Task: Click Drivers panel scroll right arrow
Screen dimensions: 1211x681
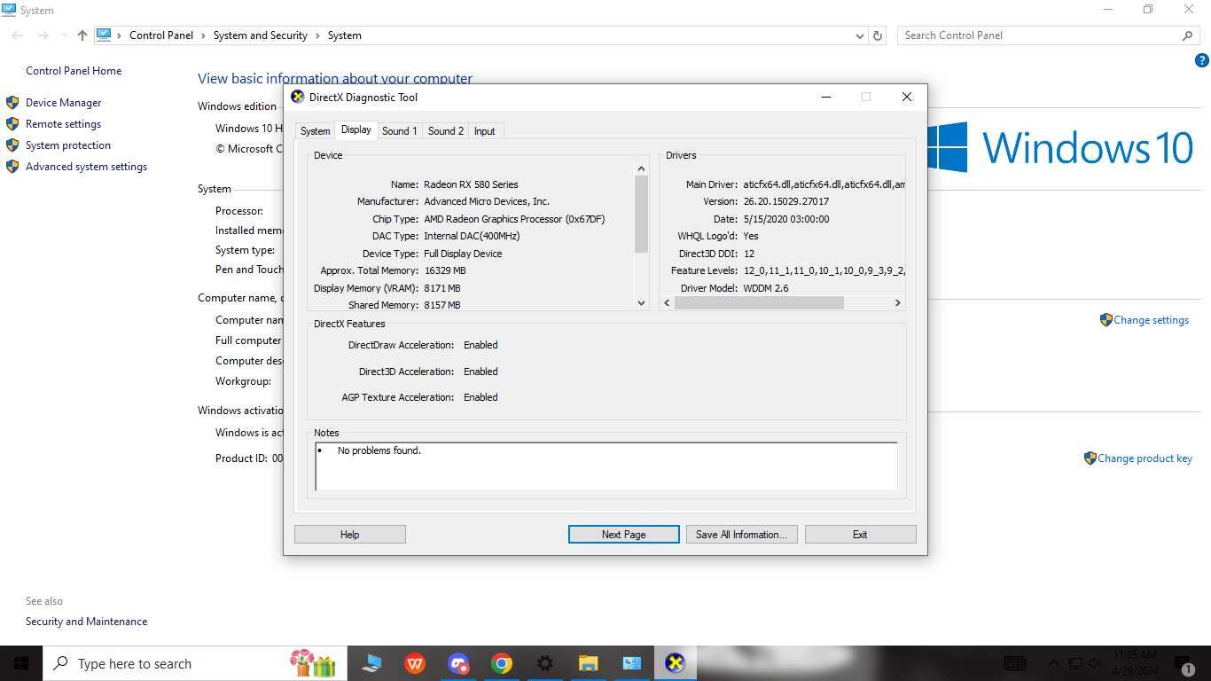Action: 897,303
